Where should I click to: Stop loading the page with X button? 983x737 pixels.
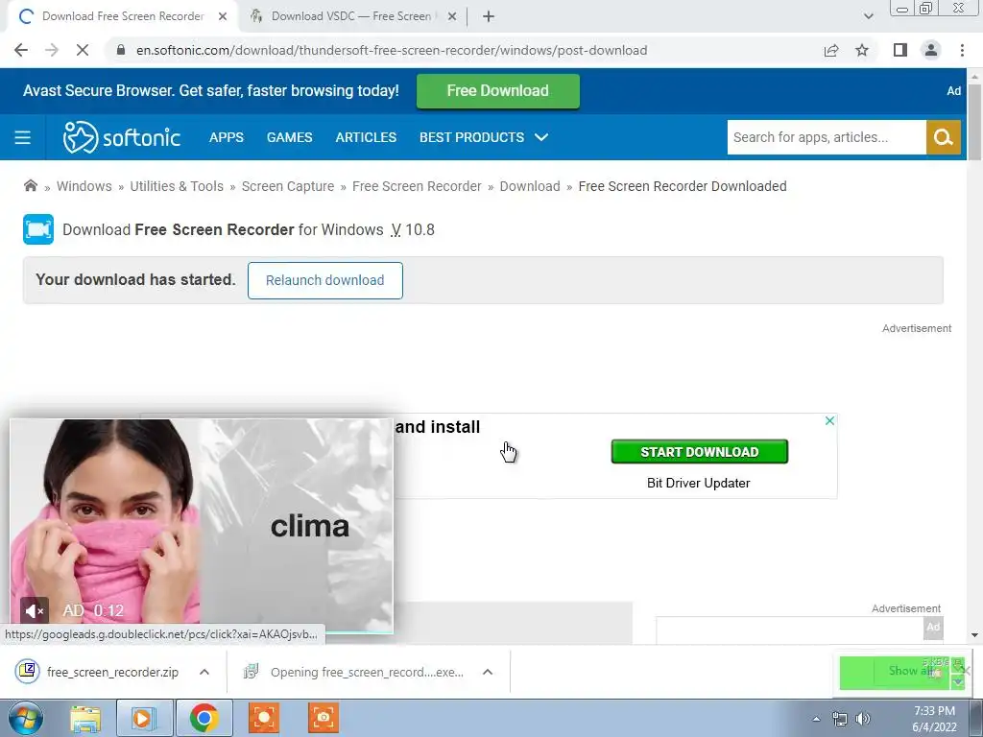click(x=83, y=50)
